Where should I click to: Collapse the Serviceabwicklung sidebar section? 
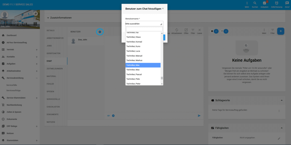click(36, 78)
